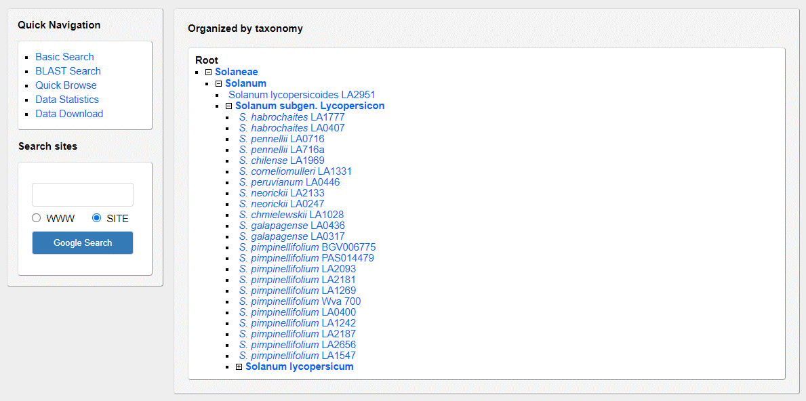Open the Data Download page
The image size is (806, 401).
tap(69, 114)
